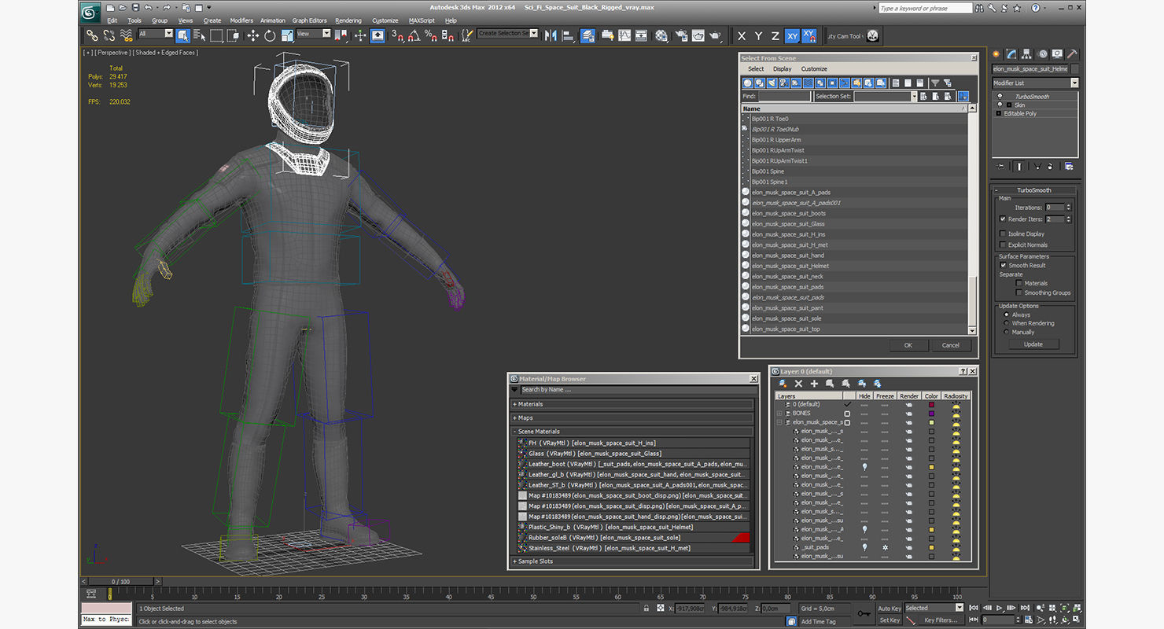Viewport: 1164px width, 629px height.
Task: Choose the Select and Move tool
Action: pyautogui.click(x=252, y=35)
